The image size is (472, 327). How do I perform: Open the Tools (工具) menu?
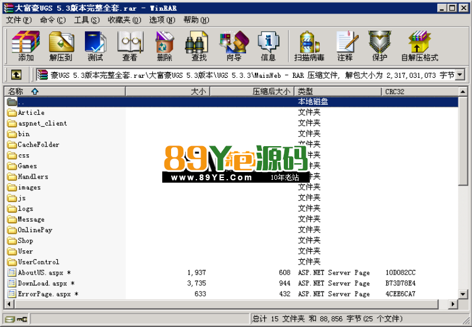[x=87, y=20]
